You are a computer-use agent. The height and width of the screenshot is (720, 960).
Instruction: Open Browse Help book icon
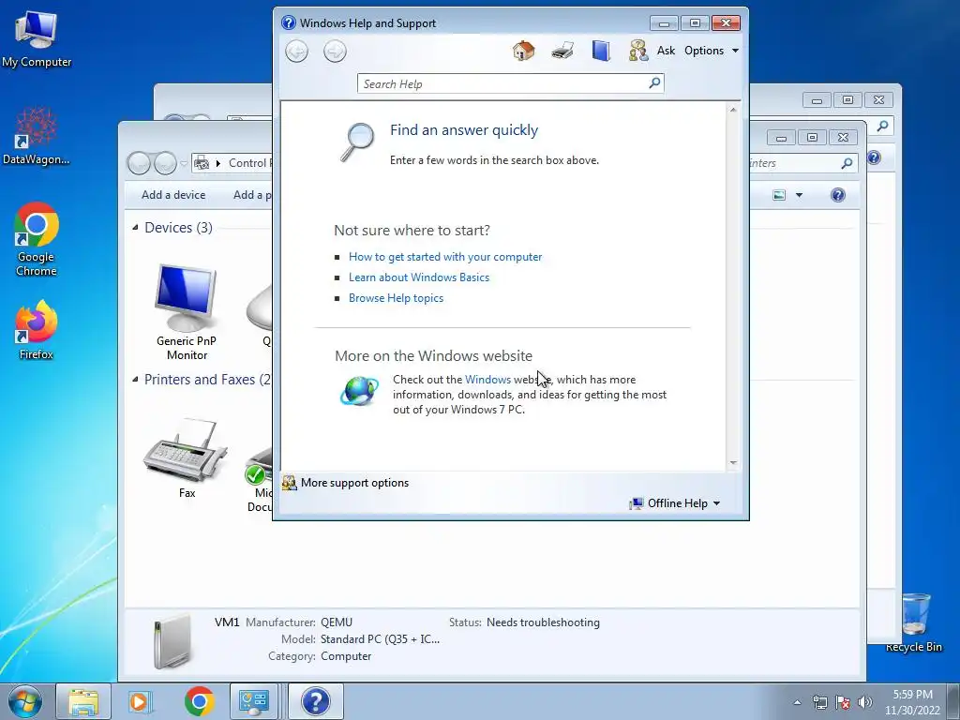point(601,51)
